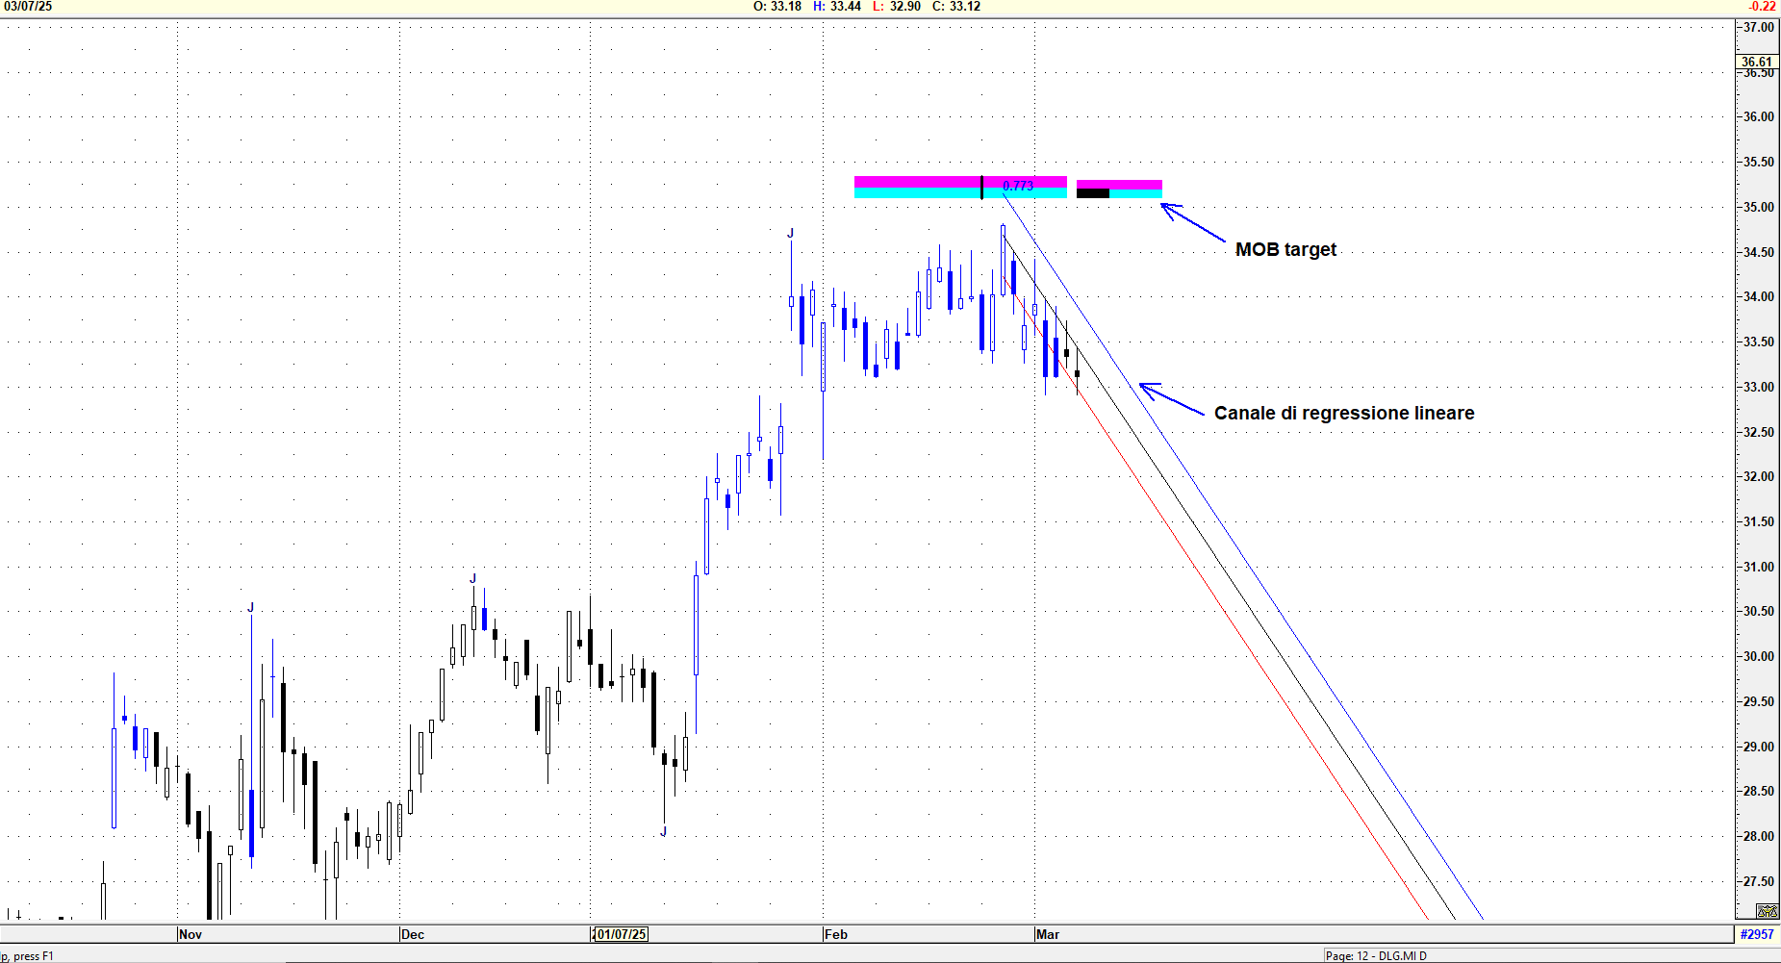Click the 'Page: 12 - DLG.MI D' status text

click(1376, 955)
